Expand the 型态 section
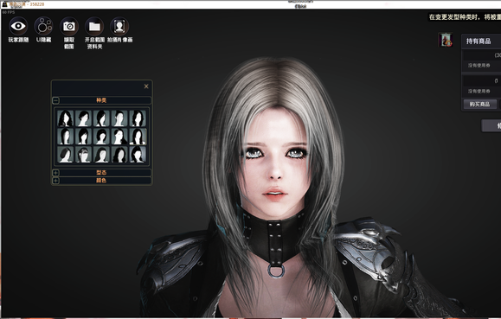This screenshot has height=319, width=501. pos(55,173)
